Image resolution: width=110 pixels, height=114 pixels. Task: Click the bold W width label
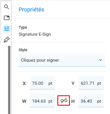(x=24, y=101)
